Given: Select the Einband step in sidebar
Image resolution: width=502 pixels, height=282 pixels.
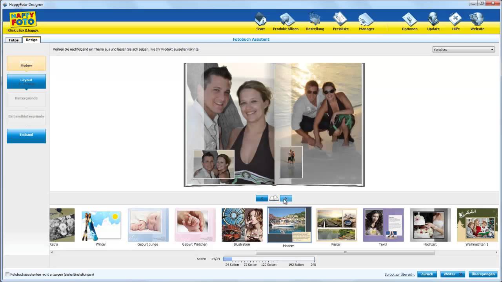Looking at the screenshot, I should (26, 136).
